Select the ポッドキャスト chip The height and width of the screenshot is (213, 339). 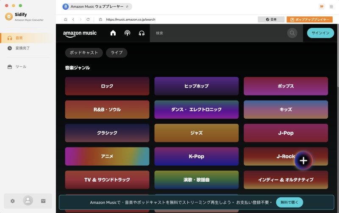click(x=84, y=52)
